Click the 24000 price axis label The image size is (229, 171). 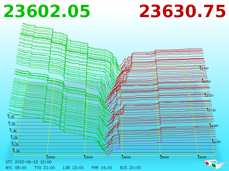click(x=127, y=157)
